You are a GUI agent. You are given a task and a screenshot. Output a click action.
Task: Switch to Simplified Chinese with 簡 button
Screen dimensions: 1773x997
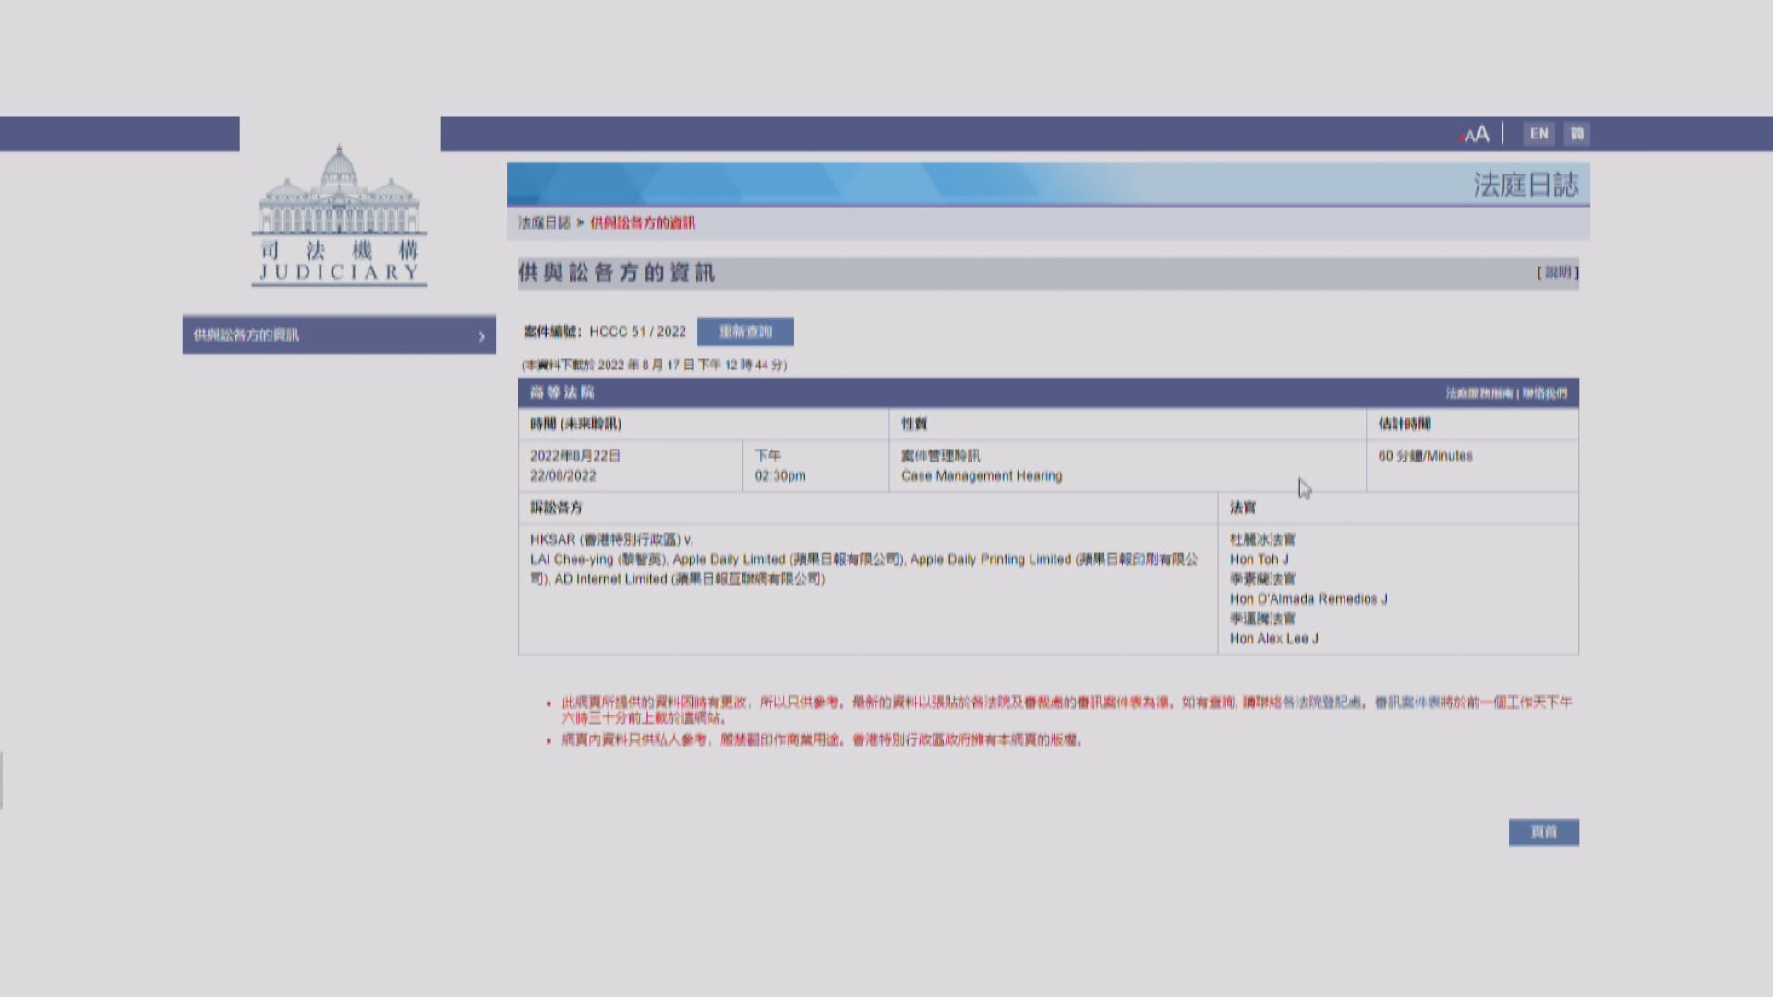[1577, 134]
